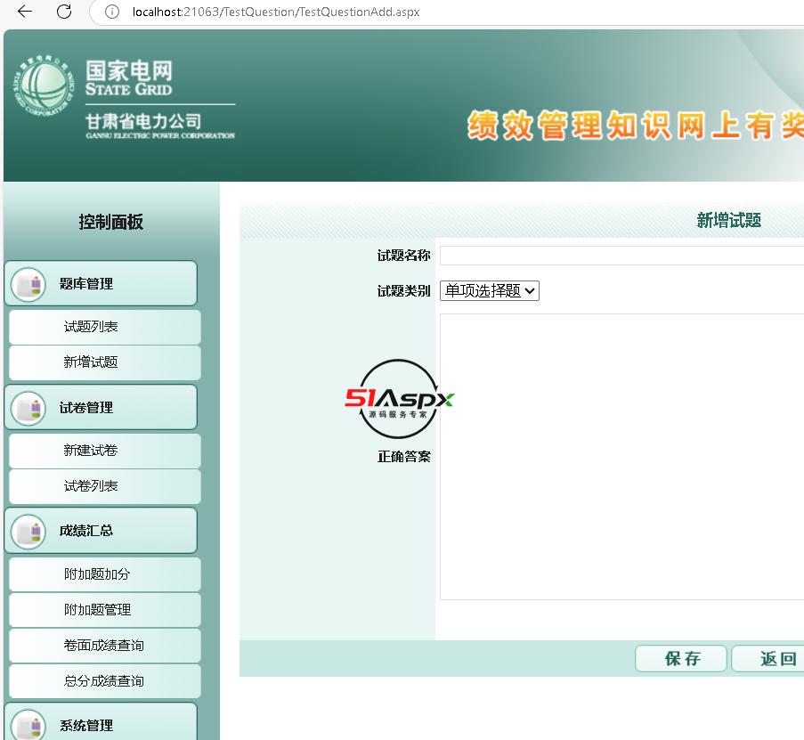Go to 新建试卷 page

click(104, 451)
